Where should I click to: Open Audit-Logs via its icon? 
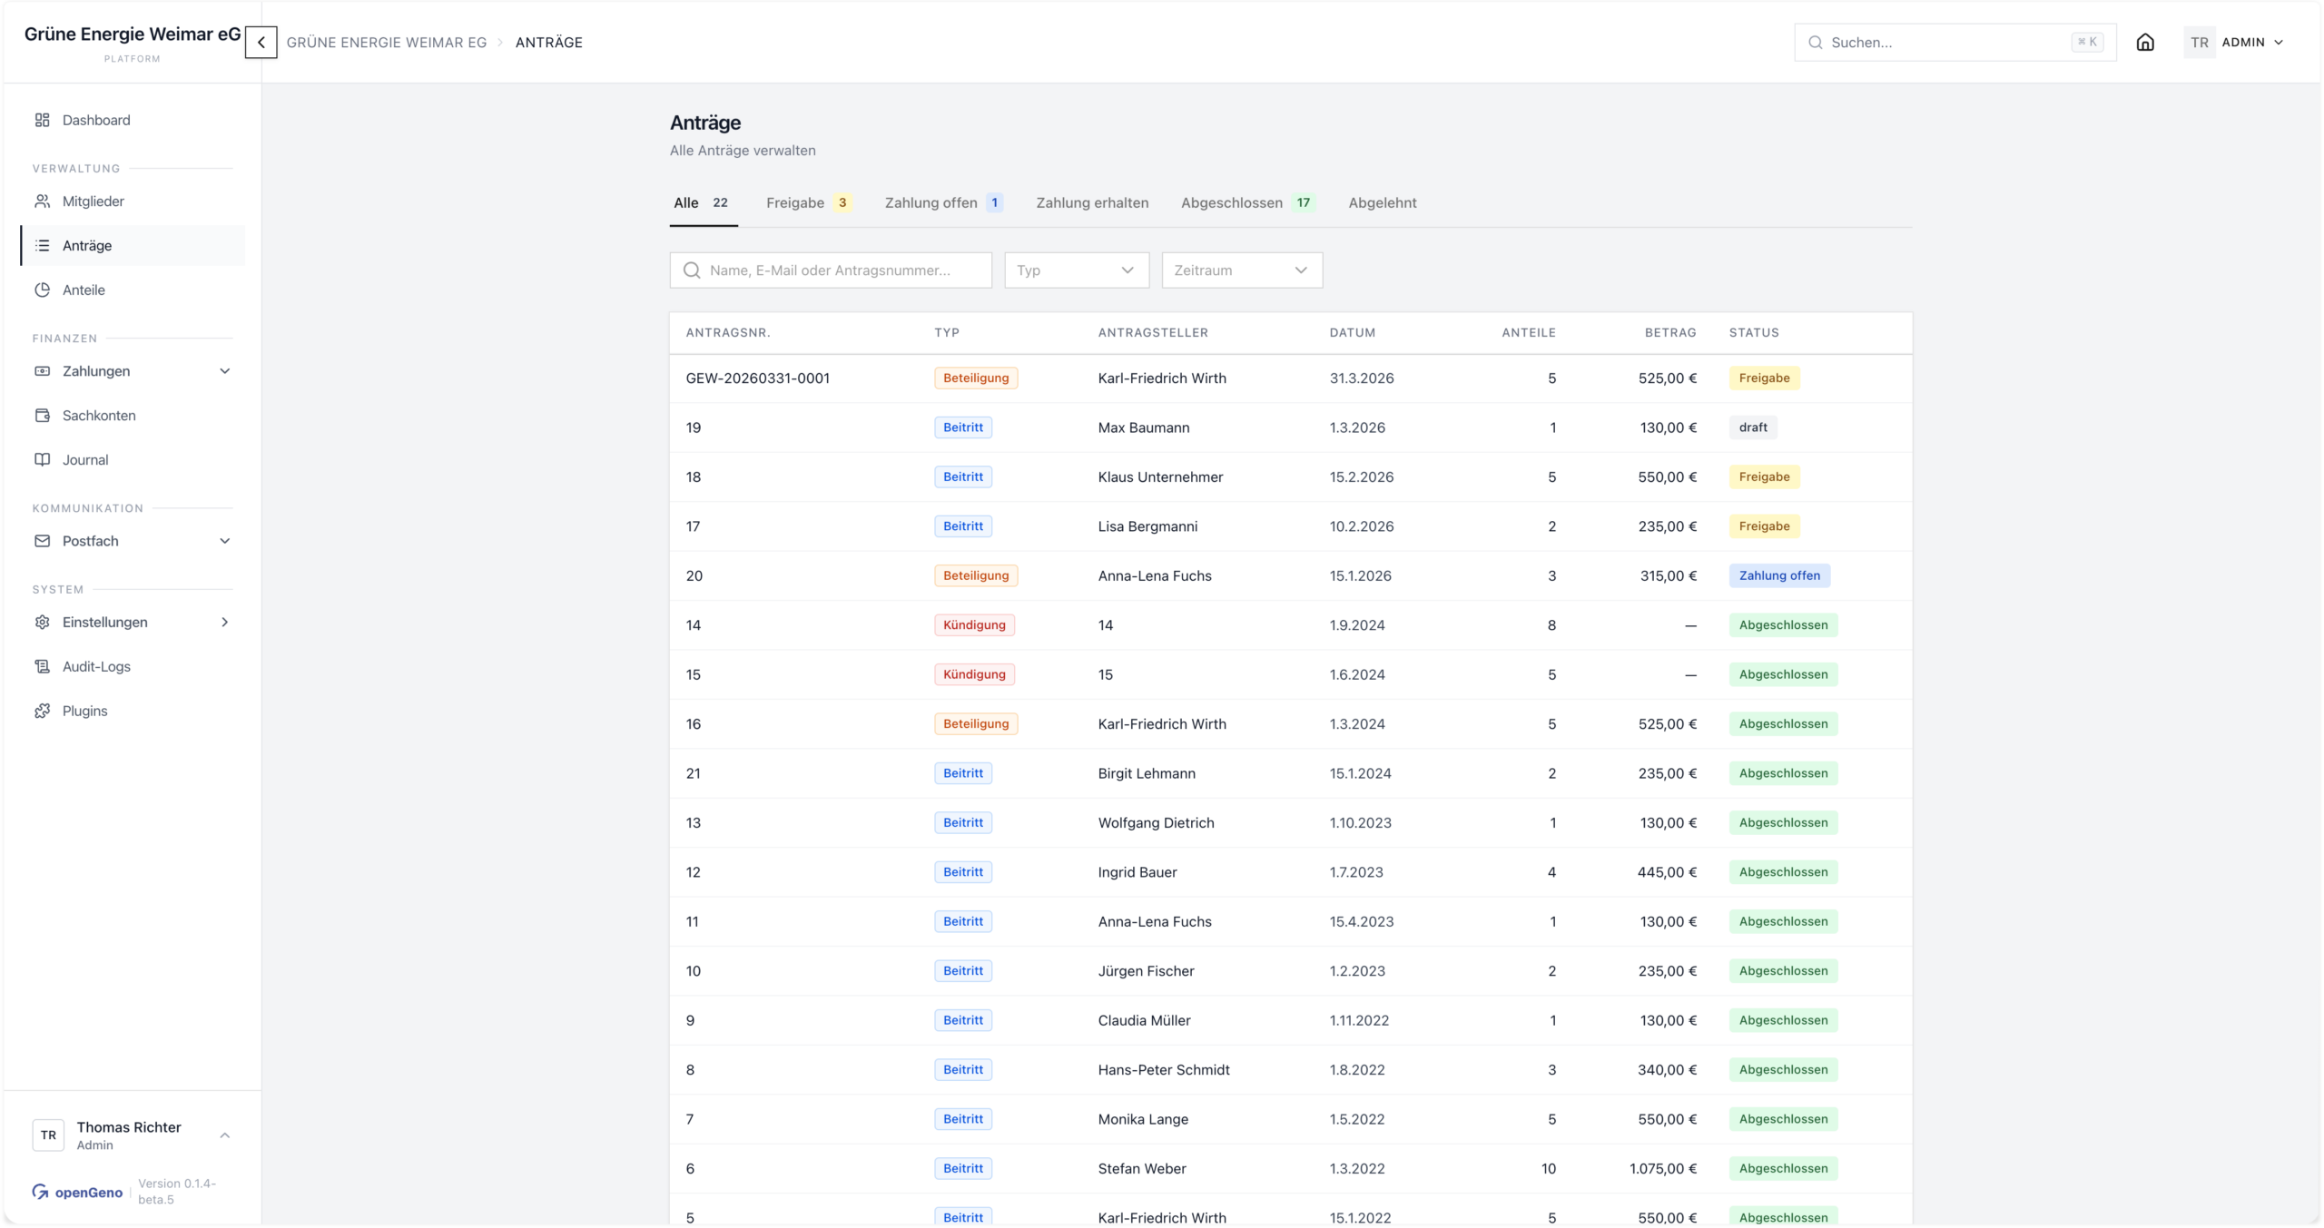[42, 667]
